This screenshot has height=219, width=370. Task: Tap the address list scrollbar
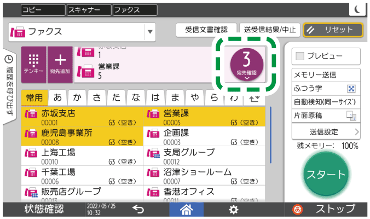click(270, 135)
